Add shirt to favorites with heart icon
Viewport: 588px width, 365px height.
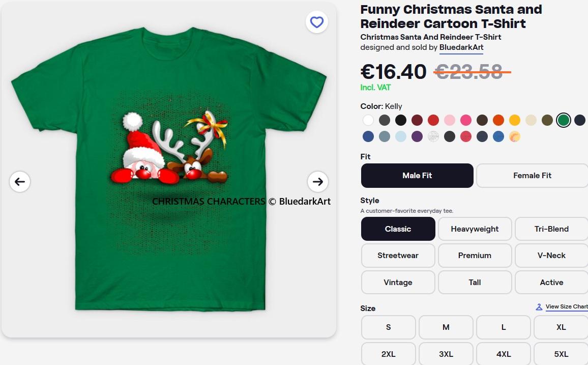pyautogui.click(x=317, y=22)
